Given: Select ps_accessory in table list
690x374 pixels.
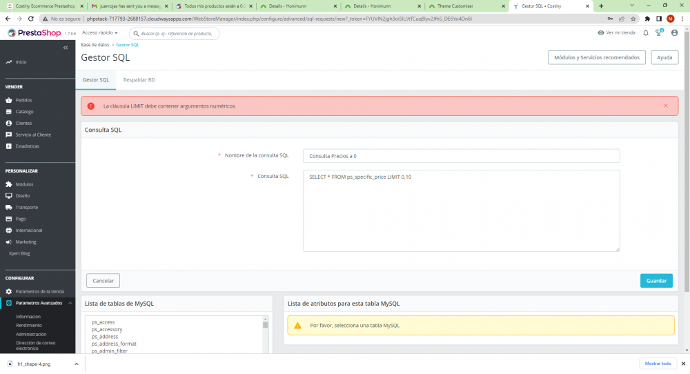Looking at the screenshot, I should (x=107, y=330).
